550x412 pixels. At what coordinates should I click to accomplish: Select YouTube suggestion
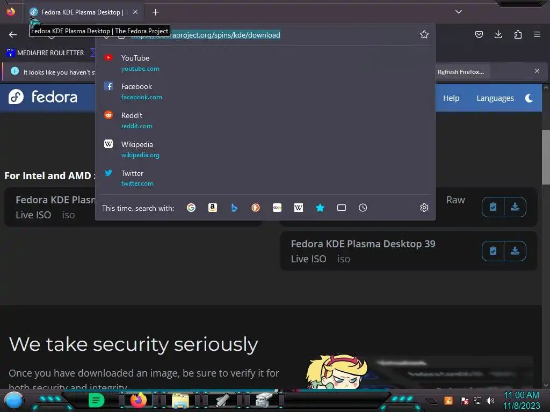(265, 63)
